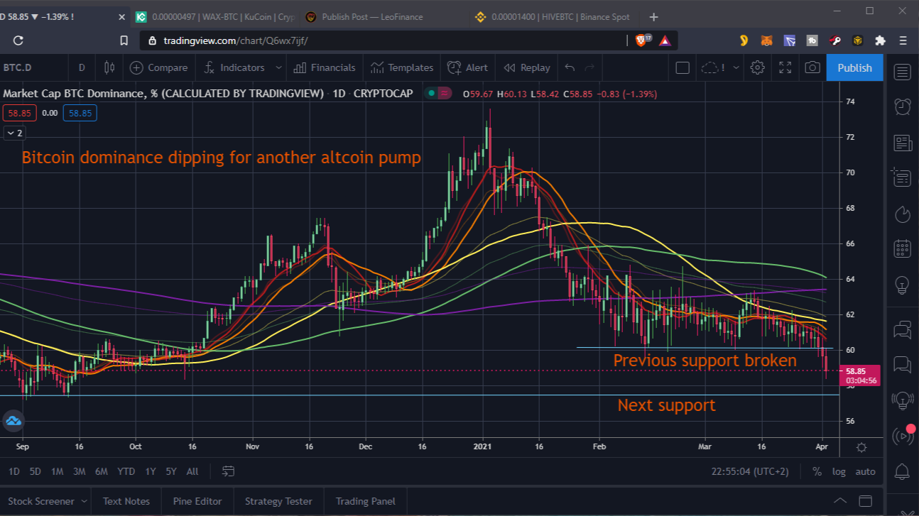Show Hotlists using the flame icon
Viewport: 919px width, 516px height.
click(901, 214)
